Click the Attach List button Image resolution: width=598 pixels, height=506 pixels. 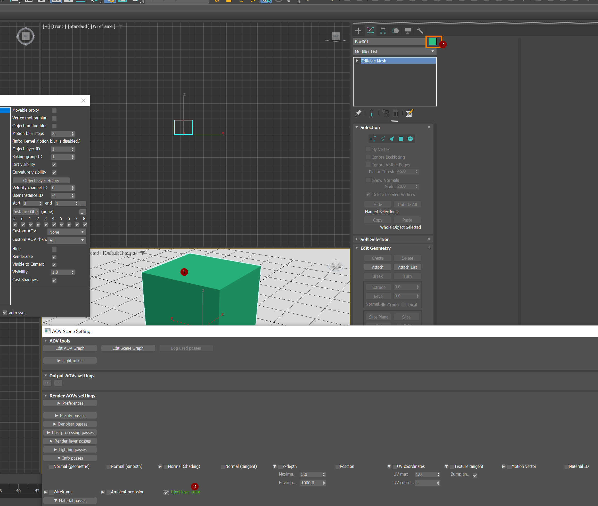[407, 267]
